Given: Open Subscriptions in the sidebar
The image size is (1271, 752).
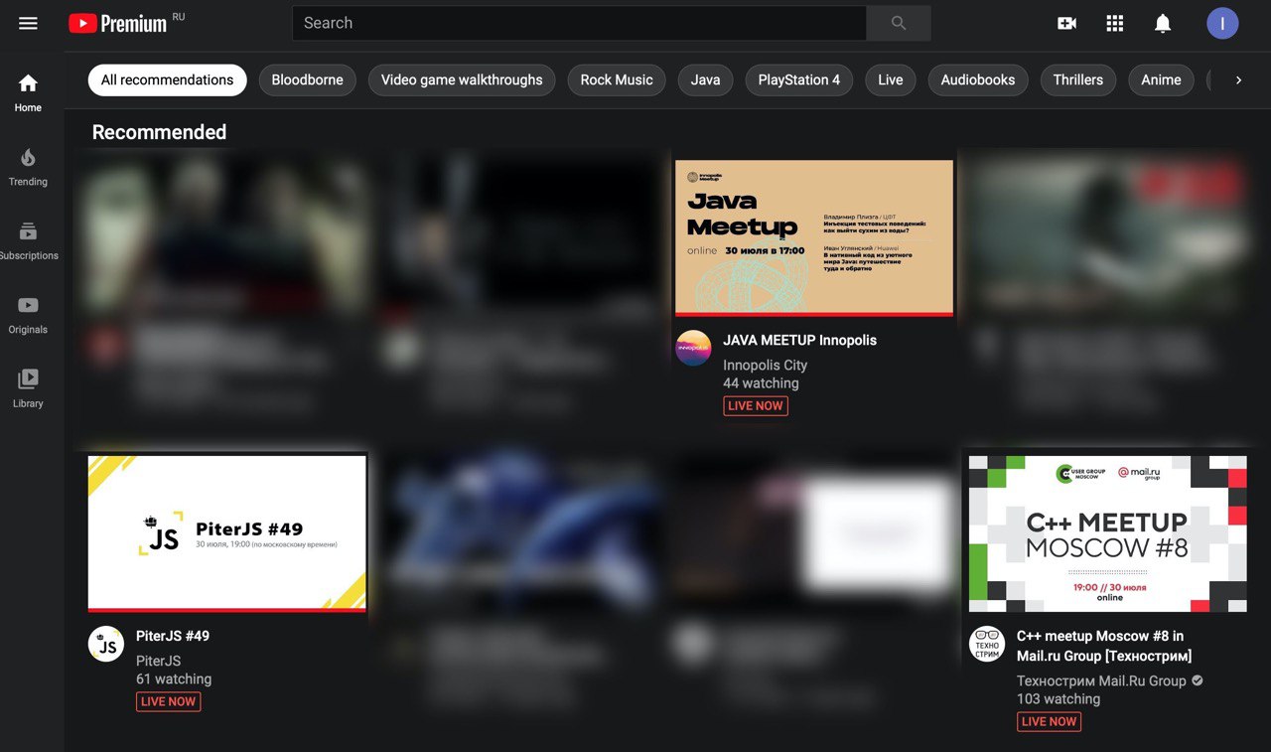Looking at the screenshot, I should 28,240.
